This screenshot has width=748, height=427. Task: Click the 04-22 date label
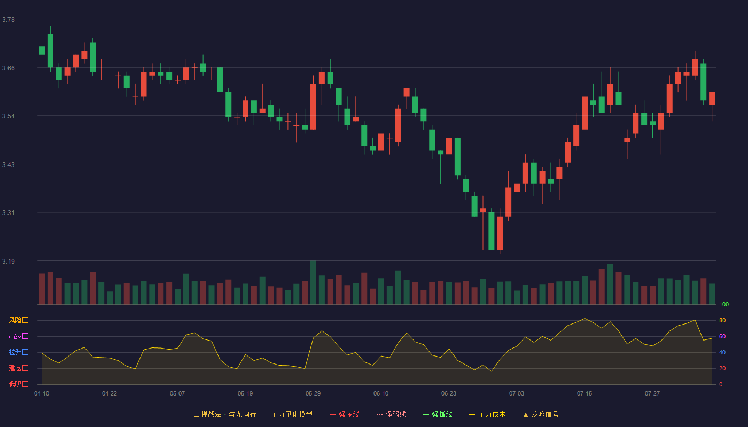click(x=110, y=393)
